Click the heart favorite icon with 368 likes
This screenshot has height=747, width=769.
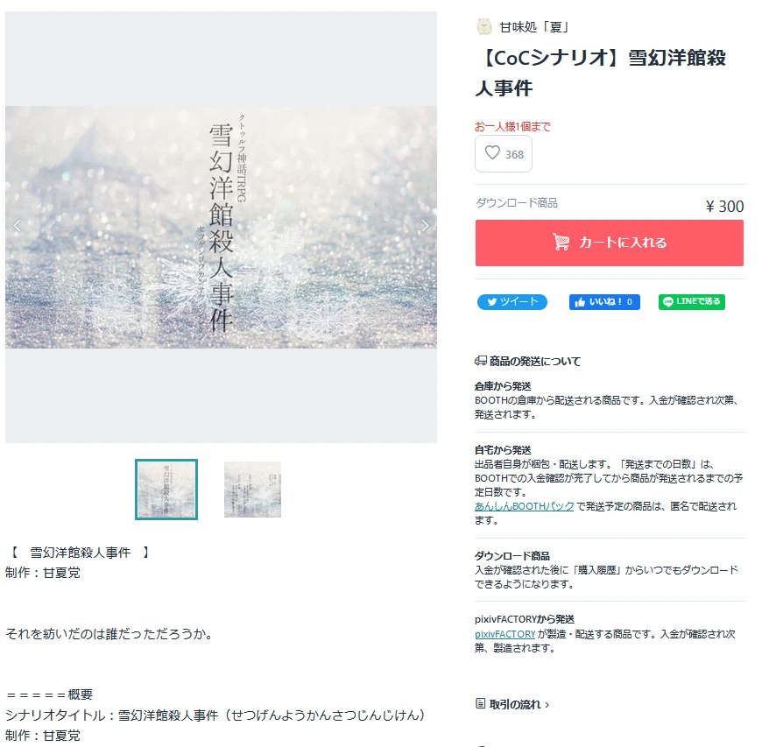[492, 153]
